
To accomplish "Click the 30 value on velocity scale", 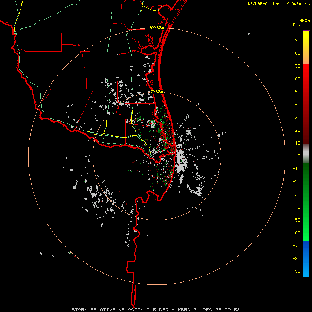I will click(x=298, y=118).
